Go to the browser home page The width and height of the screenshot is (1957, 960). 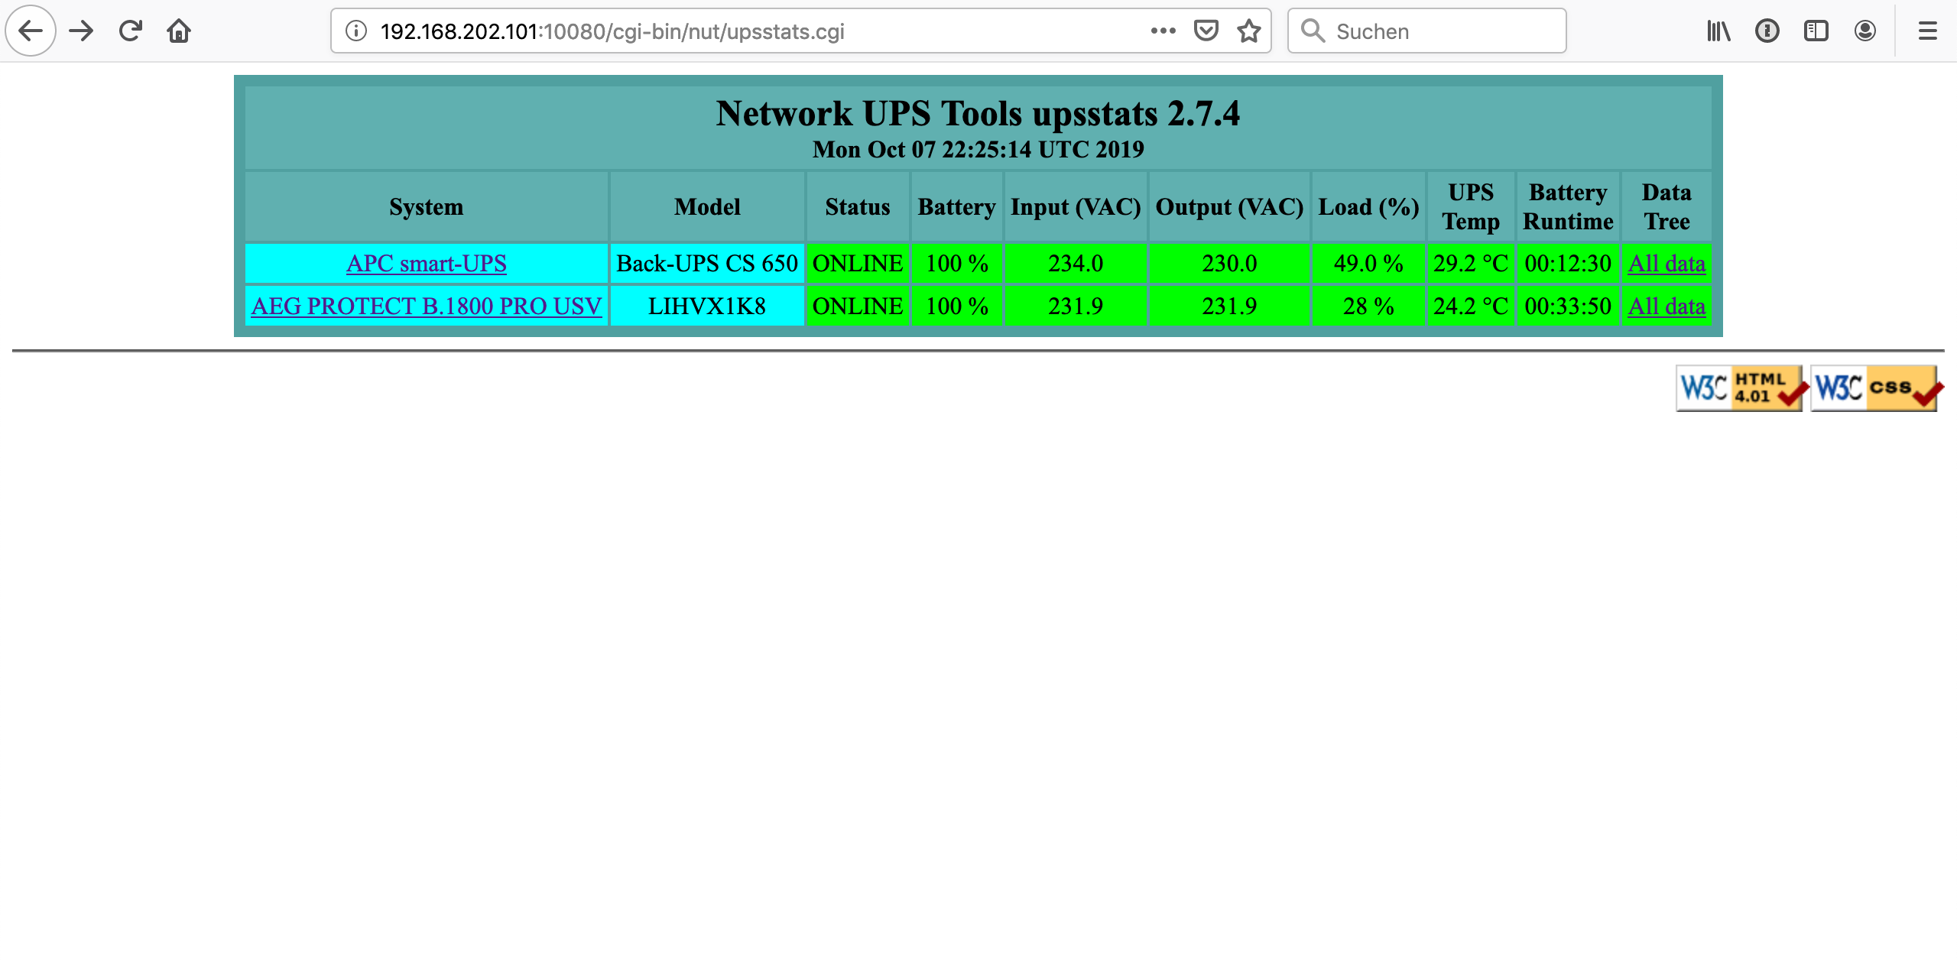(x=179, y=31)
